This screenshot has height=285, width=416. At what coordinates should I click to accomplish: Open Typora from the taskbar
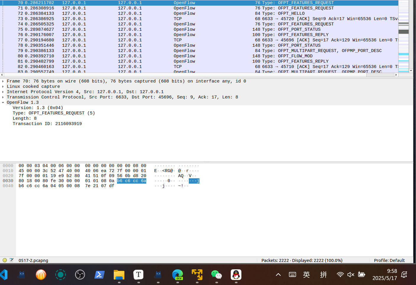[x=138, y=275]
